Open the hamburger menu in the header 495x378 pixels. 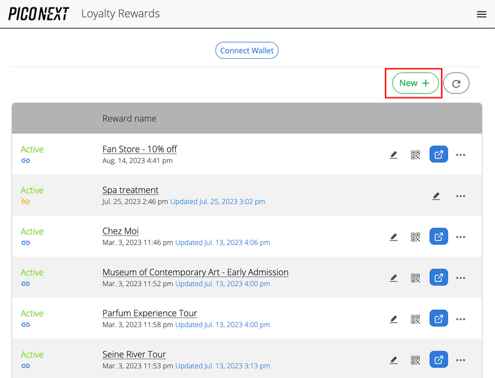[481, 14]
